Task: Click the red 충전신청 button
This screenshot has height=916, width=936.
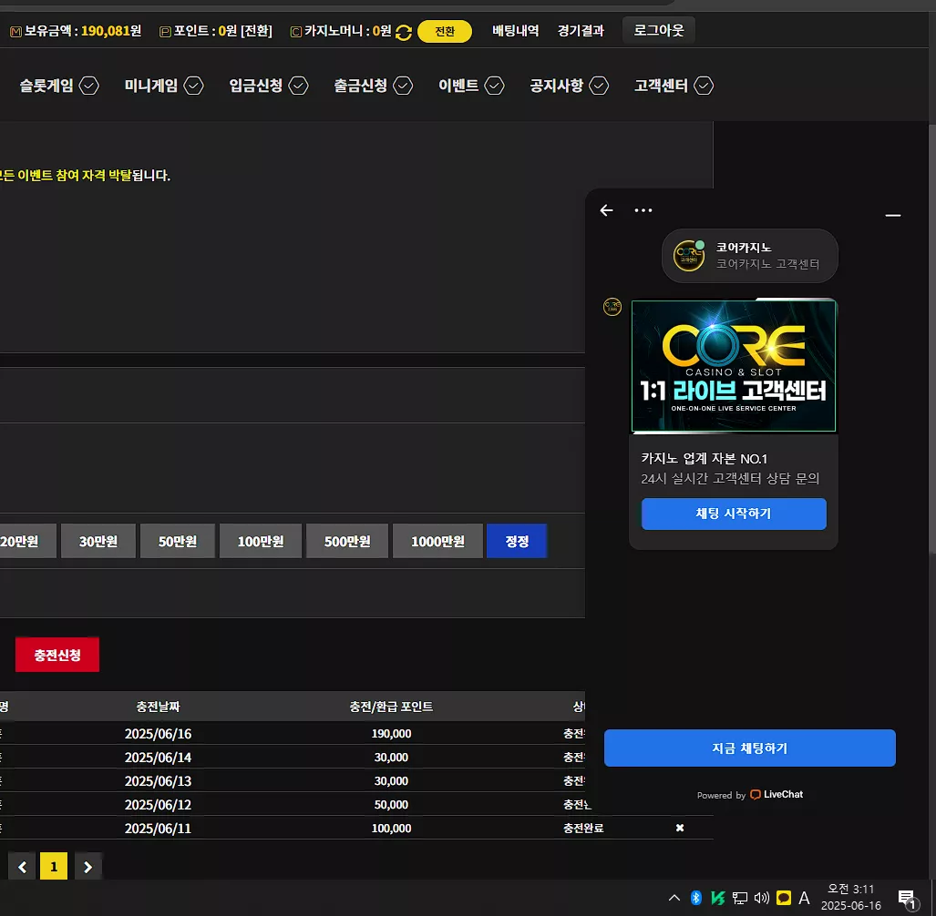Action: click(x=57, y=655)
